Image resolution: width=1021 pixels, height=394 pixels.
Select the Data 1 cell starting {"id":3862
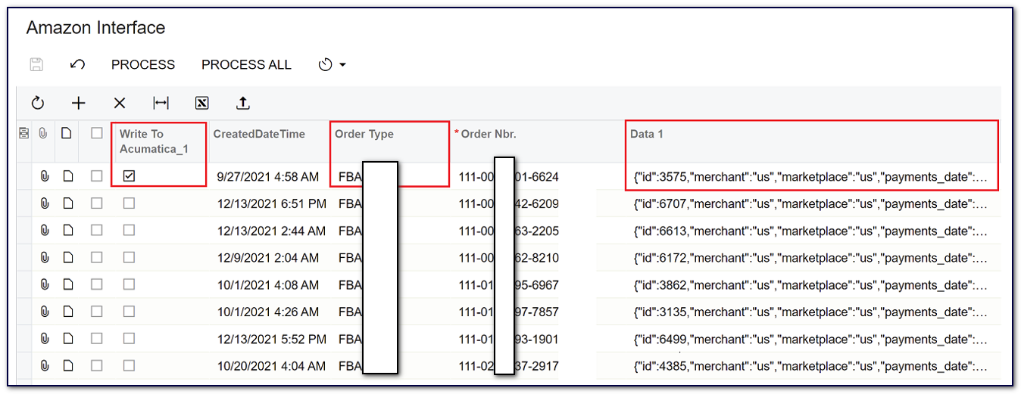click(x=810, y=285)
